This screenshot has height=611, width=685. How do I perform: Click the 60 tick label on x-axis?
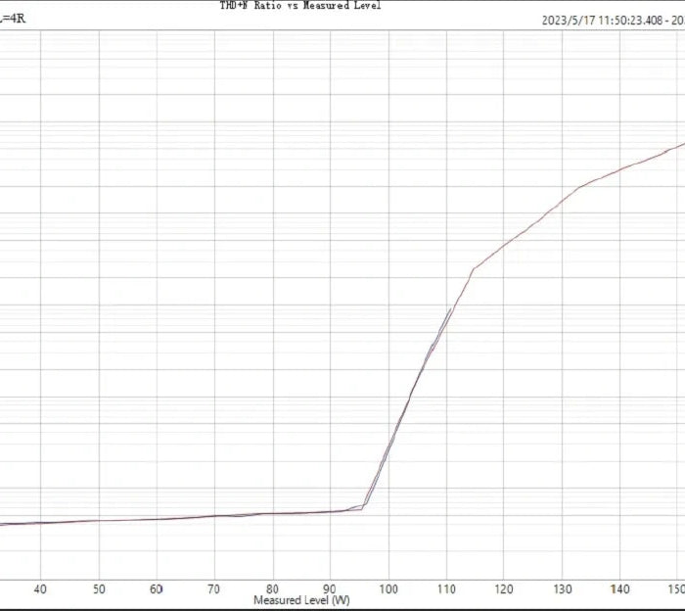[x=157, y=589]
